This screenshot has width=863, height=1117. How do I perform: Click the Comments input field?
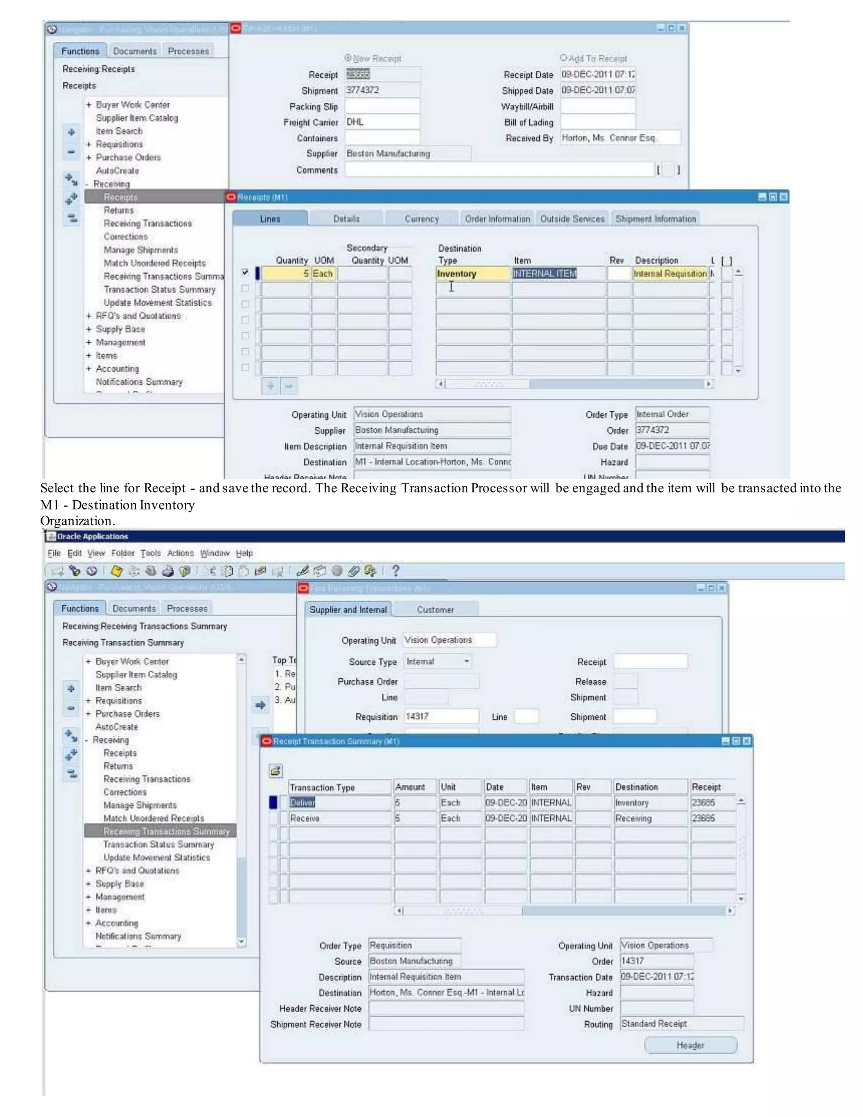(x=500, y=170)
